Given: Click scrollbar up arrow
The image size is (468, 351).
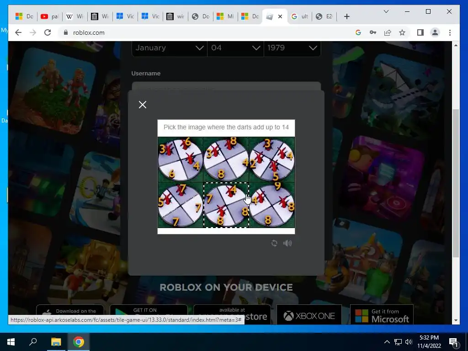Looking at the screenshot, I should (x=456, y=45).
